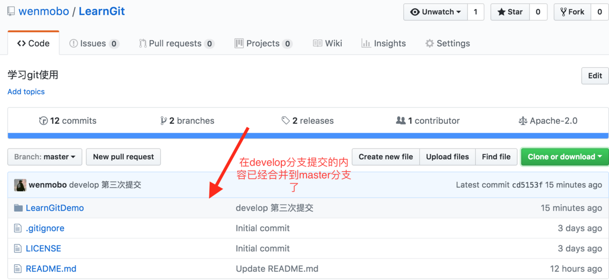Click the Find file button
This screenshot has width=609, height=280.
click(496, 157)
